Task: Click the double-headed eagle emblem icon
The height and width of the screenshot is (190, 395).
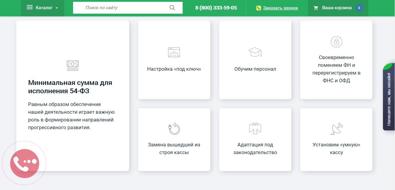Action: [x=255, y=128]
